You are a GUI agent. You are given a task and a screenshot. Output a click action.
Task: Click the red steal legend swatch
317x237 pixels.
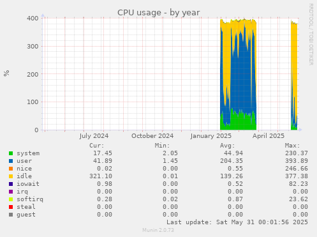click(x=11, y=207)
